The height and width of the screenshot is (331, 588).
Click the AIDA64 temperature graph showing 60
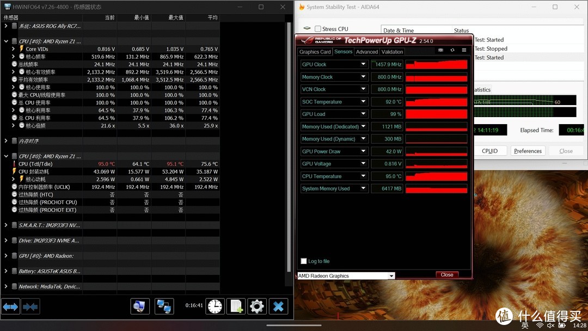click(525, 100)
